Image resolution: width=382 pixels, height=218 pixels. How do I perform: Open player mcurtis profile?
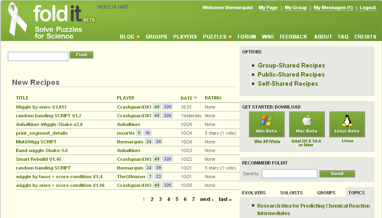click(x=126, y=133)
